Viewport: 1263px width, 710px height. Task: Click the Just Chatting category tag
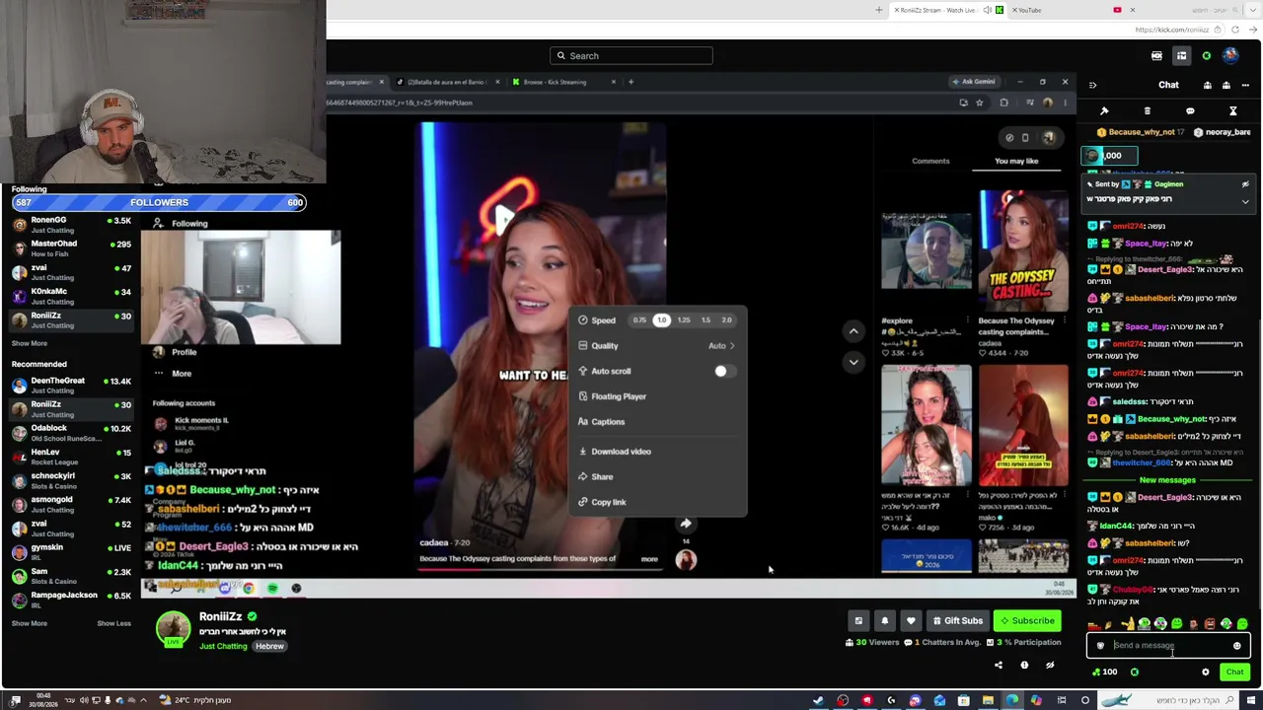[x=223, y=647]
